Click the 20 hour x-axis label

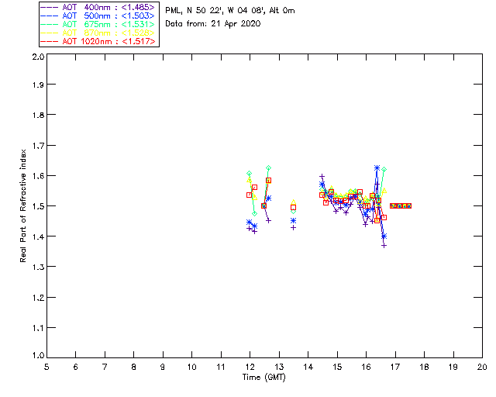pos(482,367)
